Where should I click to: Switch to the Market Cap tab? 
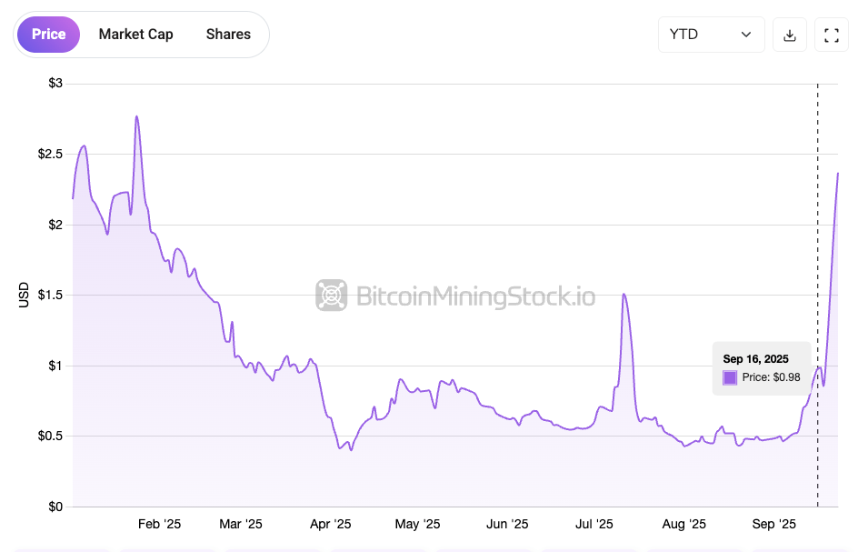coord(135,34)
